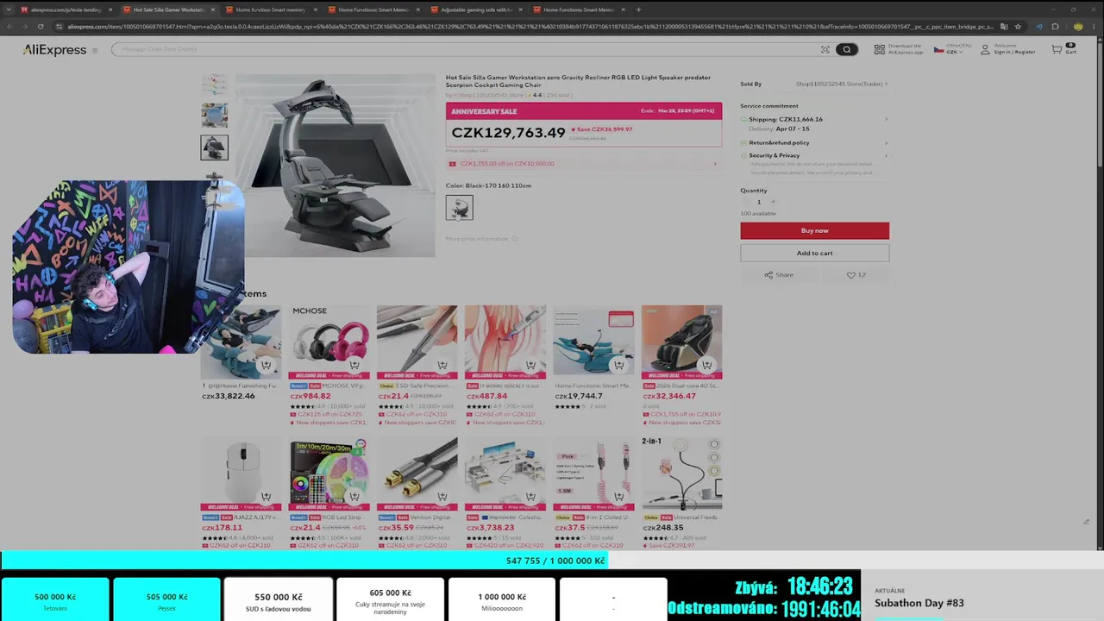The image size is (1104, 621).
Task: Open the Shop1105232545 Store(Trader) seller link
Action: (x=841, y=84)
